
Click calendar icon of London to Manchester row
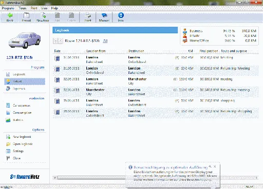[58, 80]
